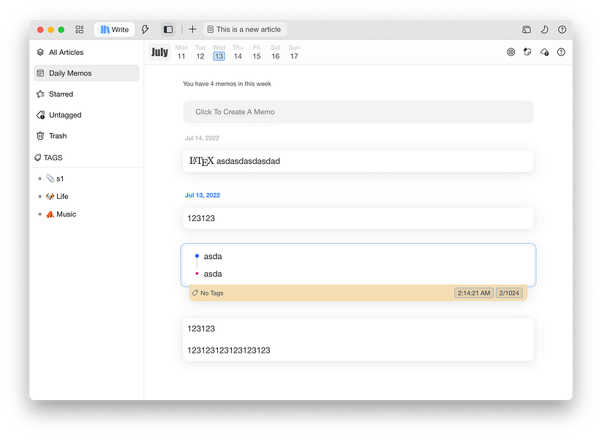Click the Jul 14, 2022 date label

(x=202, y=138)
